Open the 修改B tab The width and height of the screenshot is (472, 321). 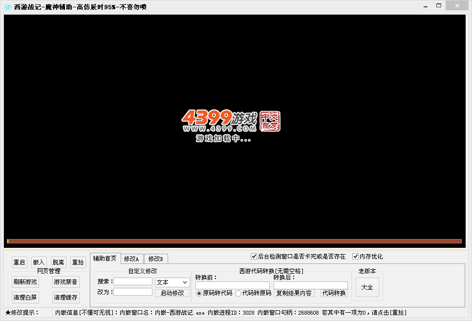pos(156,259)
